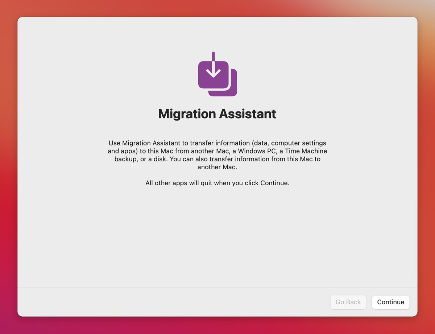Click the Continue button

click(390, 302)
